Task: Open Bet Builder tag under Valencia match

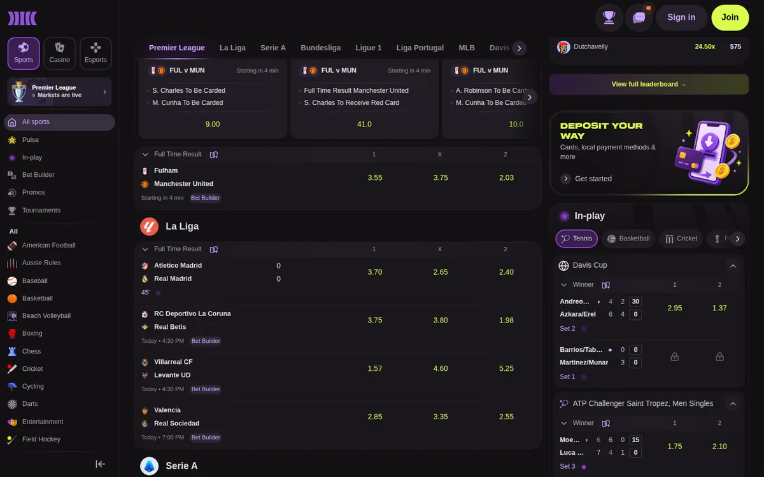Action: click(x=206, y=438)
